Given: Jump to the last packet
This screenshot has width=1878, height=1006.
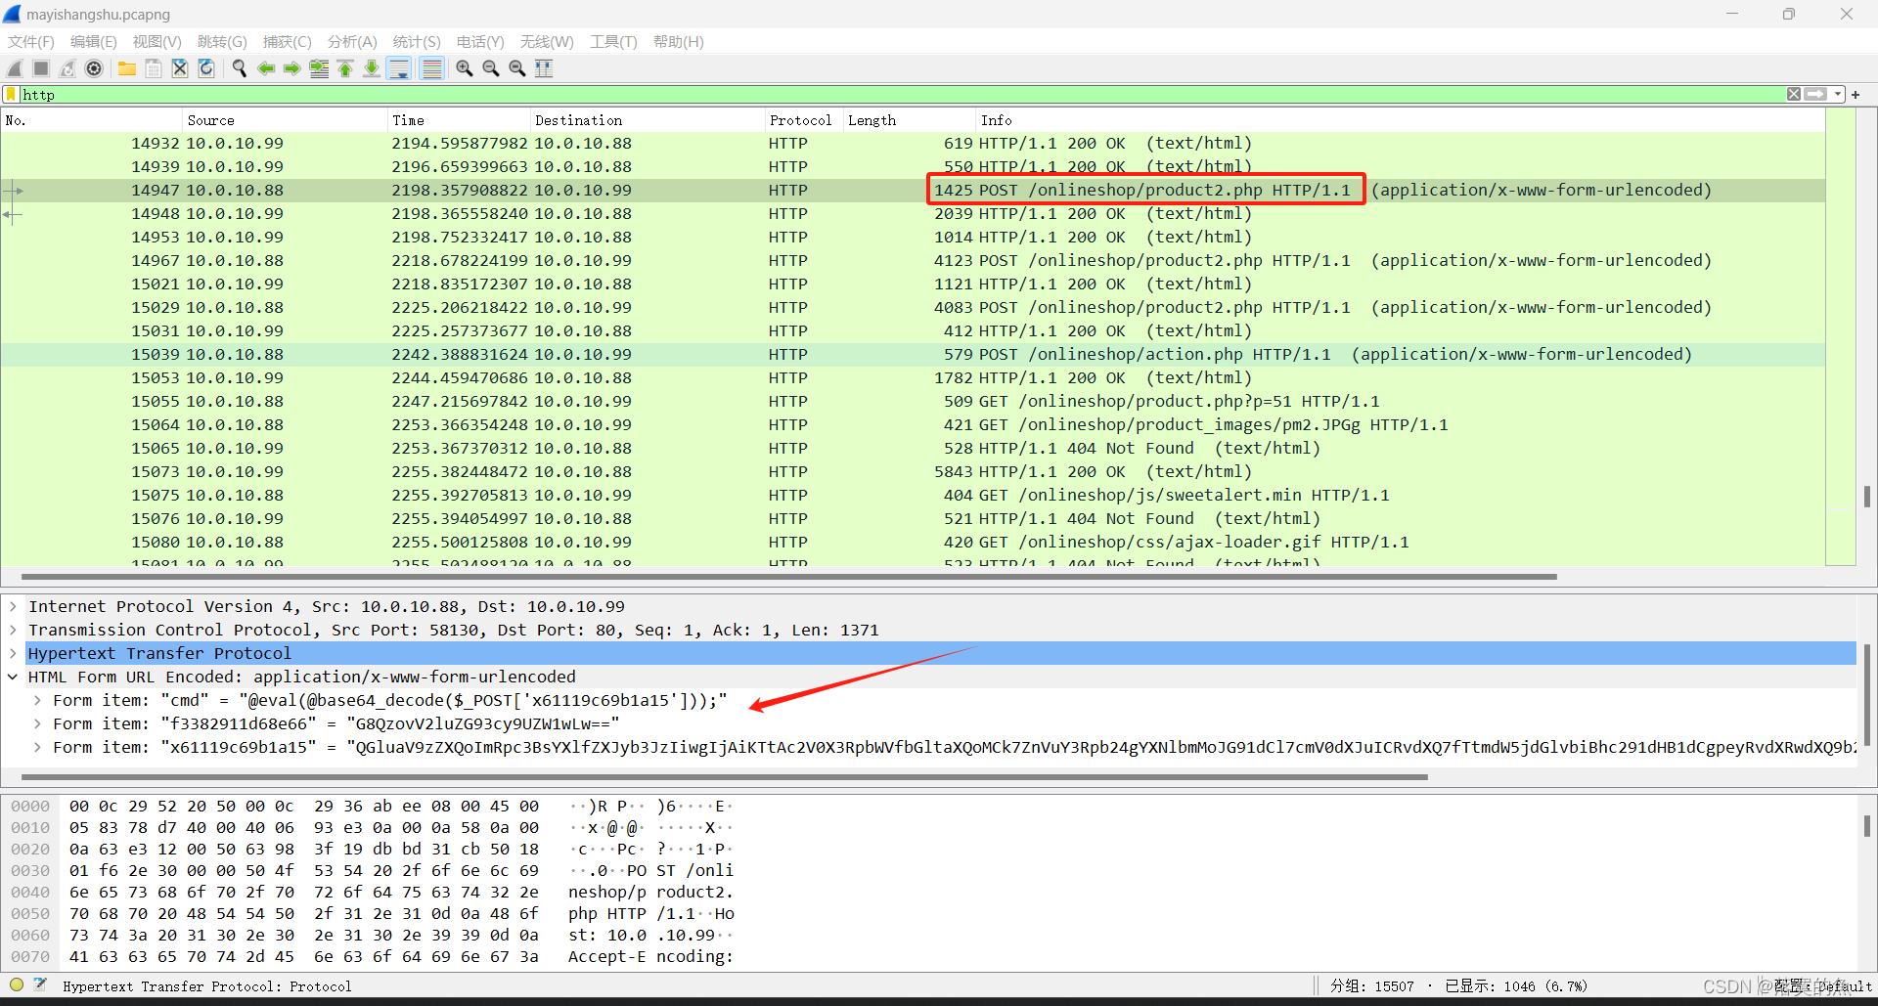Looking at the screenshot, I should 372,68.
